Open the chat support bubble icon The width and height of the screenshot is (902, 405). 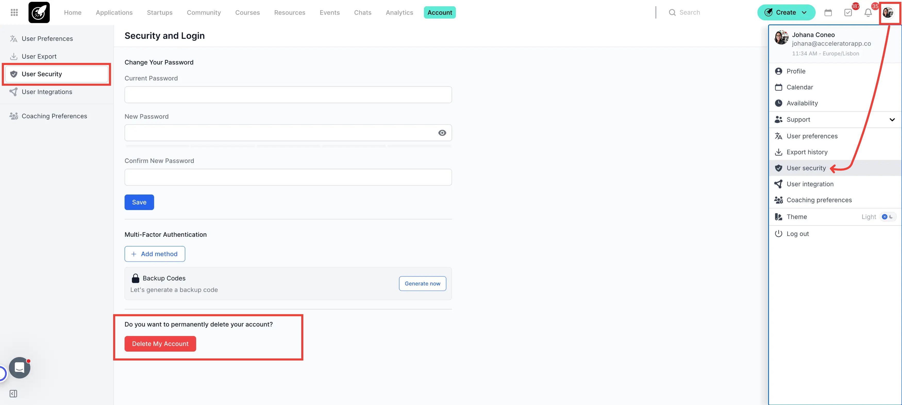coord(20,368)
